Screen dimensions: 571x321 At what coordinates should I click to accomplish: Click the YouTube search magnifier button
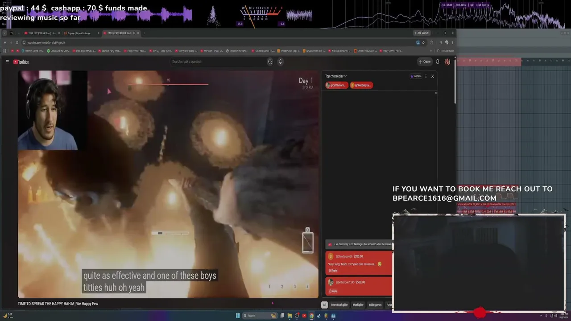click(270, 62)
